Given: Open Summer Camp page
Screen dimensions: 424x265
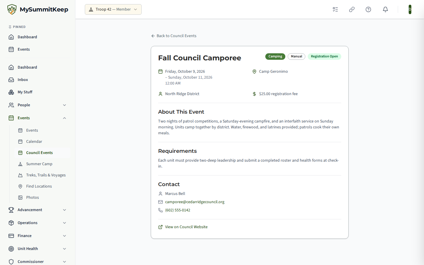Looking at the screenshot, I should (x=42, y=164).
